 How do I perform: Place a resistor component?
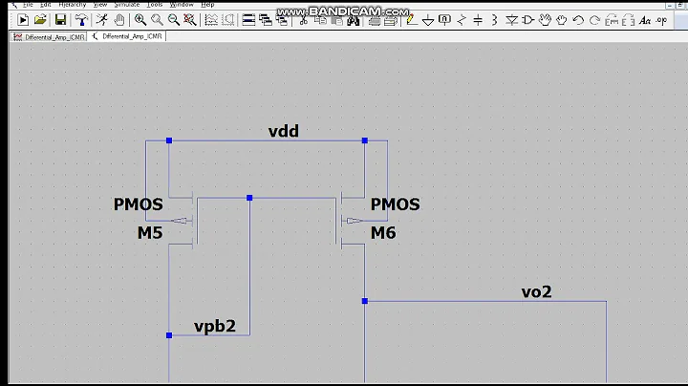pos(462,20)
